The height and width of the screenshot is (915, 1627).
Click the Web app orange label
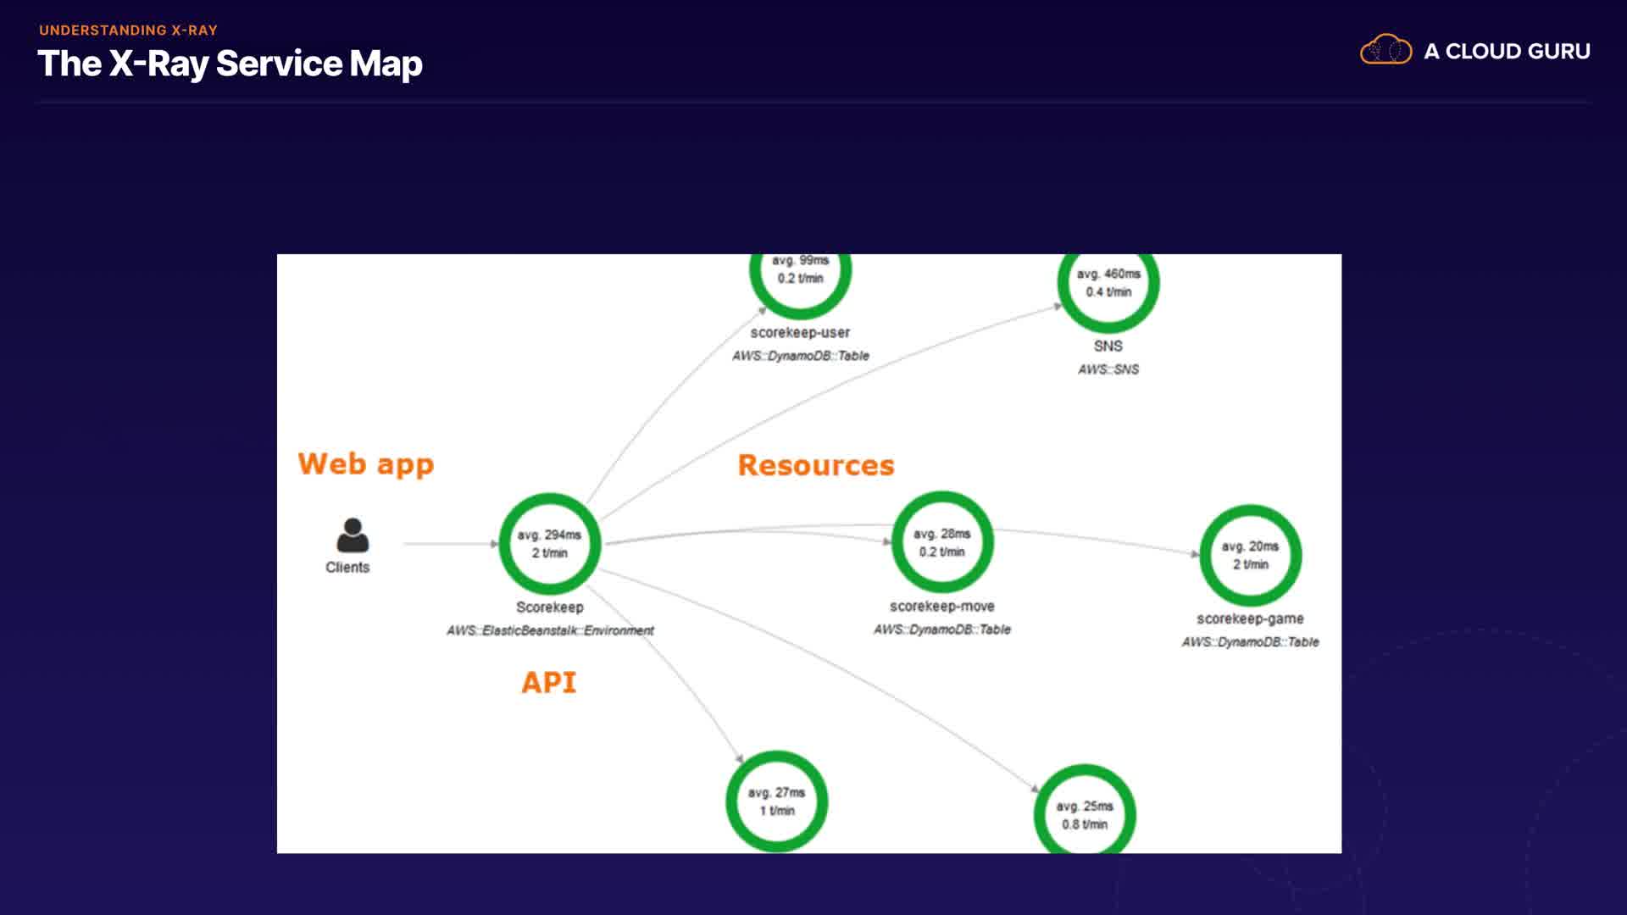(x=365, y=464)
